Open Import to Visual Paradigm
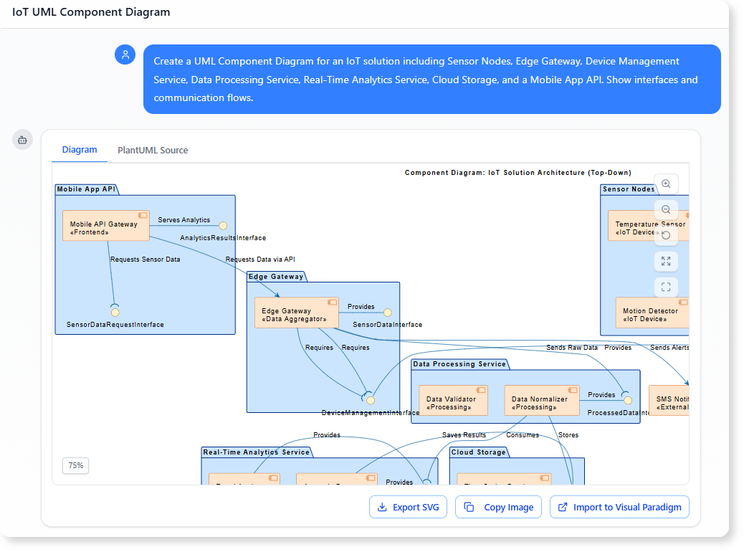 (619, 507)
